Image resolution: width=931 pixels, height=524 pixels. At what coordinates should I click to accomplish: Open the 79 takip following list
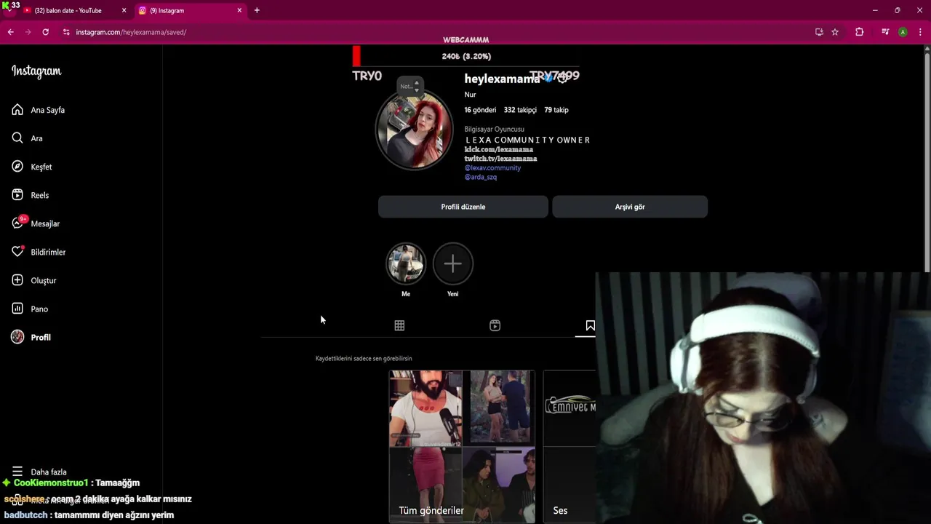coord(556,110)
